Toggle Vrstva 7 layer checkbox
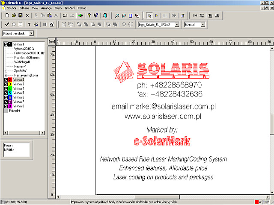Image resolution: width=274 pixels, height=205 pixels. [x=6, y=102]
